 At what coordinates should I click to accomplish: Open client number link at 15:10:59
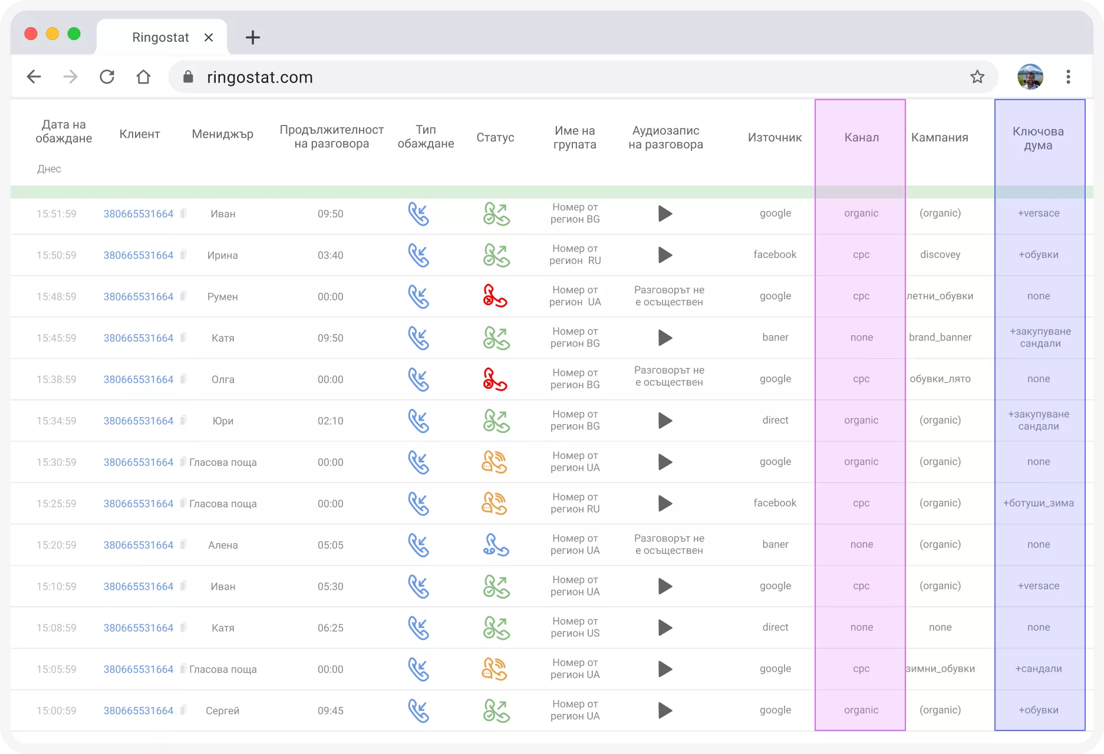coord(139,587)
